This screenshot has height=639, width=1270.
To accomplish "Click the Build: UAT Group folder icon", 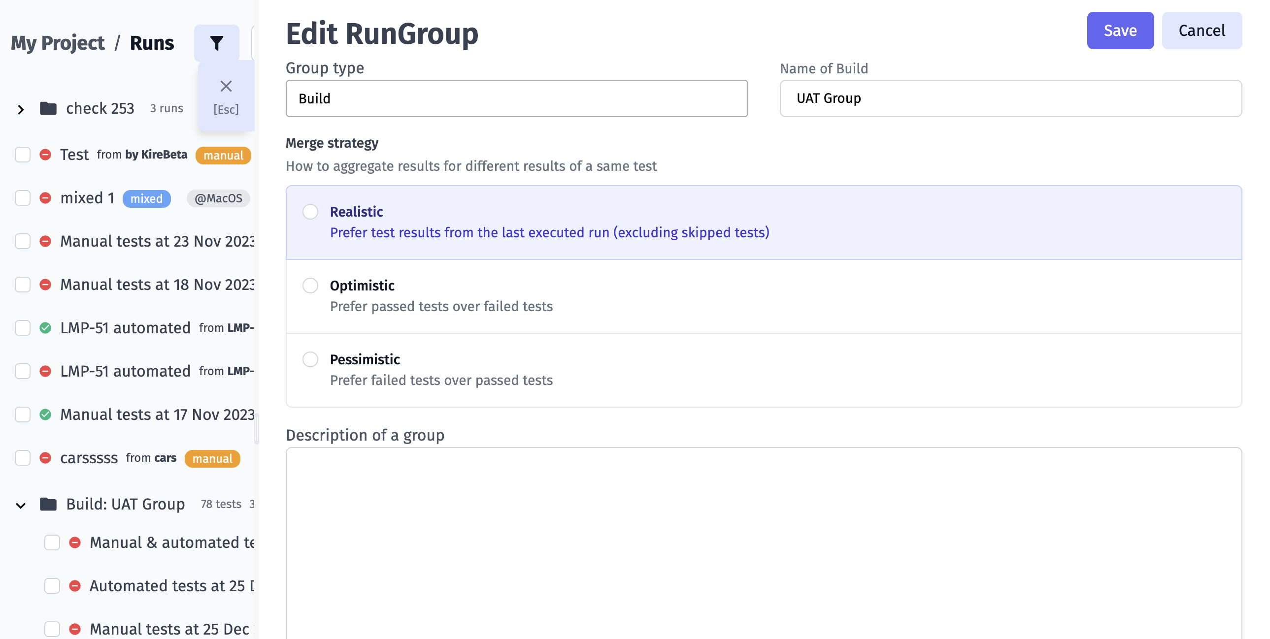I will tap(48, 504).
